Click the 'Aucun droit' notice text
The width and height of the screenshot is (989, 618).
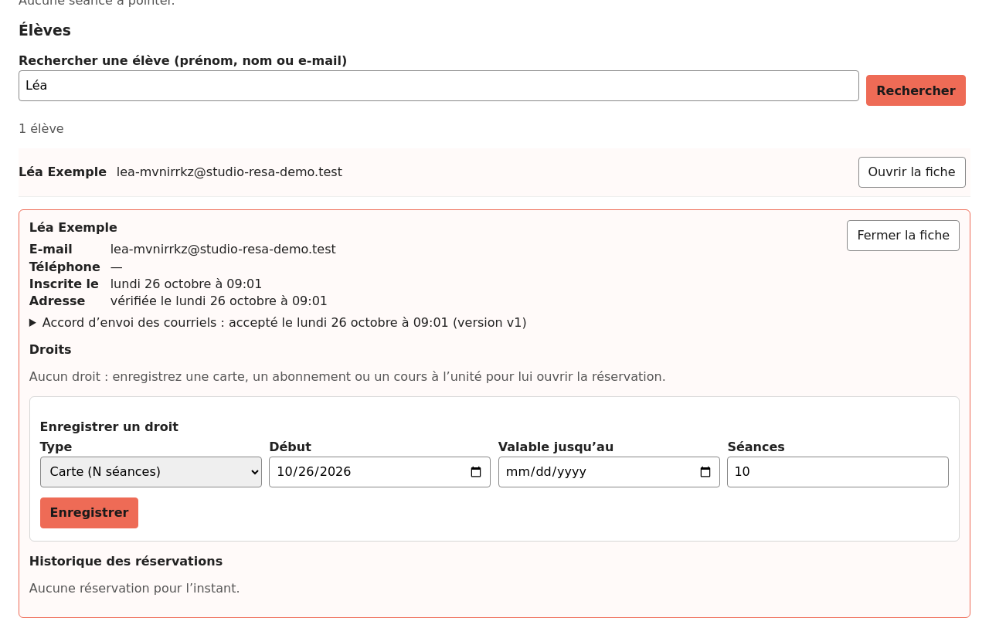click(x=347, y=377)
